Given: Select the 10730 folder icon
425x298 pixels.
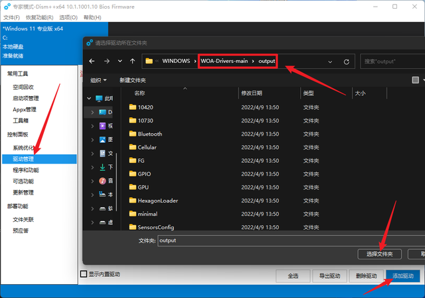Looking at the screenshot, I should click(x=133, y=121).
